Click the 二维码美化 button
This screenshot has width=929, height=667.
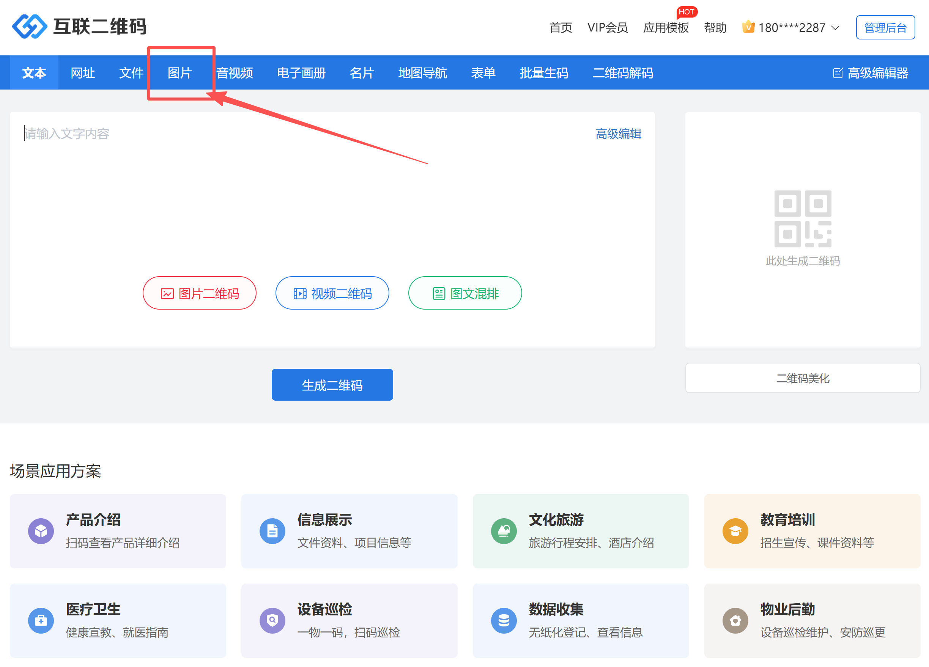click(x=802, y=378)
